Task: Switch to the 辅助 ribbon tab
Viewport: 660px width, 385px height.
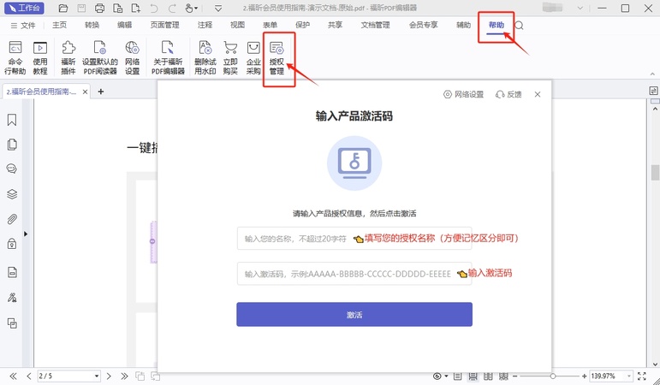Action: [463, 26]
